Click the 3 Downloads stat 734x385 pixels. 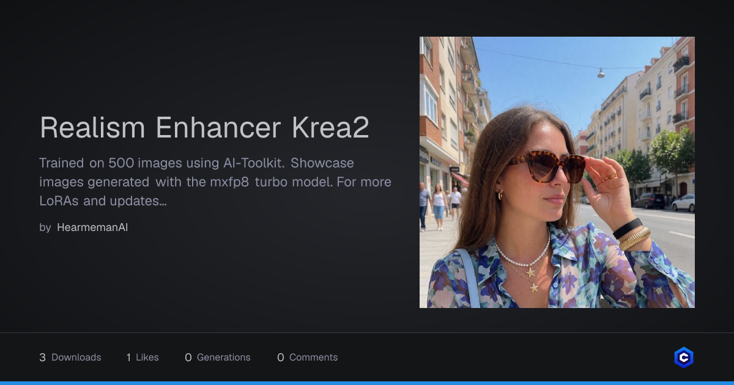tap(70, 358)
